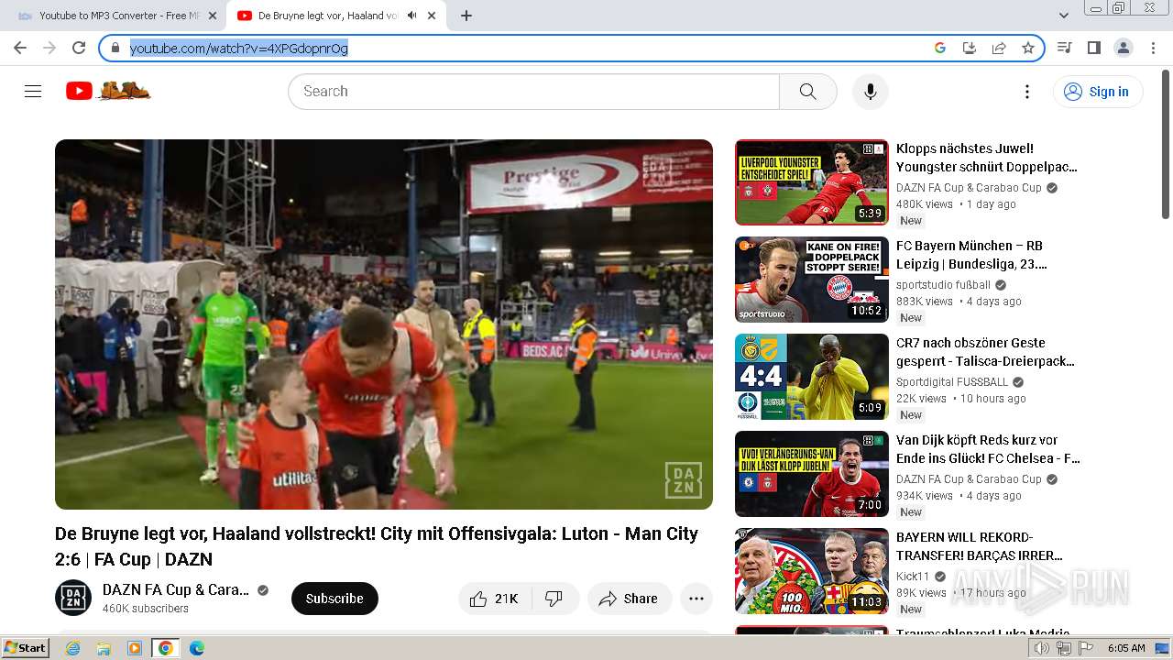The height and width of the screenshot is (660, 1173).
Task: Install or download page icon in address bar
Action: pos(970,48)
